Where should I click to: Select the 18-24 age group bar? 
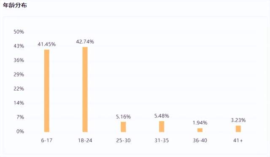point(85,89)
